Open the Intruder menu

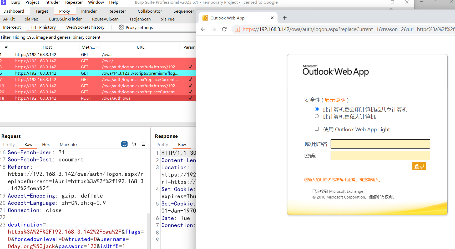pyautogui.click(x=52, y=2)
